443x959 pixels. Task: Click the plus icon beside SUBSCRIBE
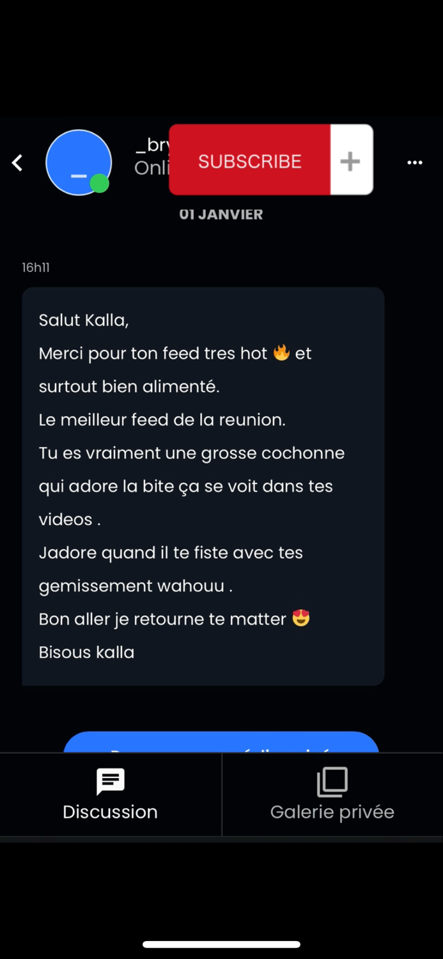tap(350, 161)
